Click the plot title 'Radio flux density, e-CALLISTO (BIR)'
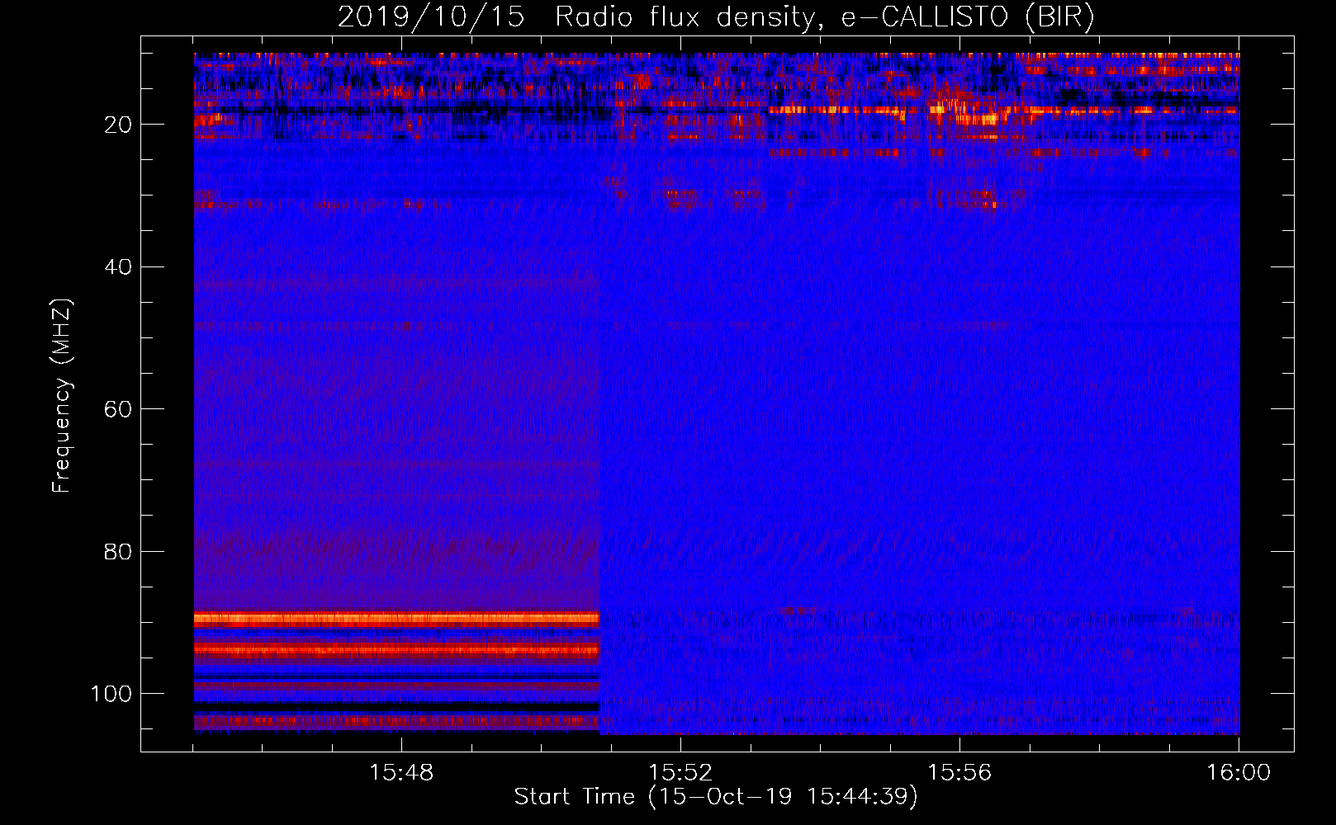This screenshot has width=1336, height=825. (x=825, y=17)
